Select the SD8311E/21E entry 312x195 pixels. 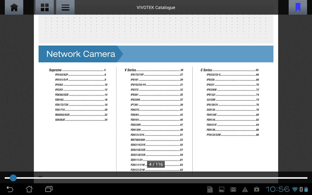[157, 145]
